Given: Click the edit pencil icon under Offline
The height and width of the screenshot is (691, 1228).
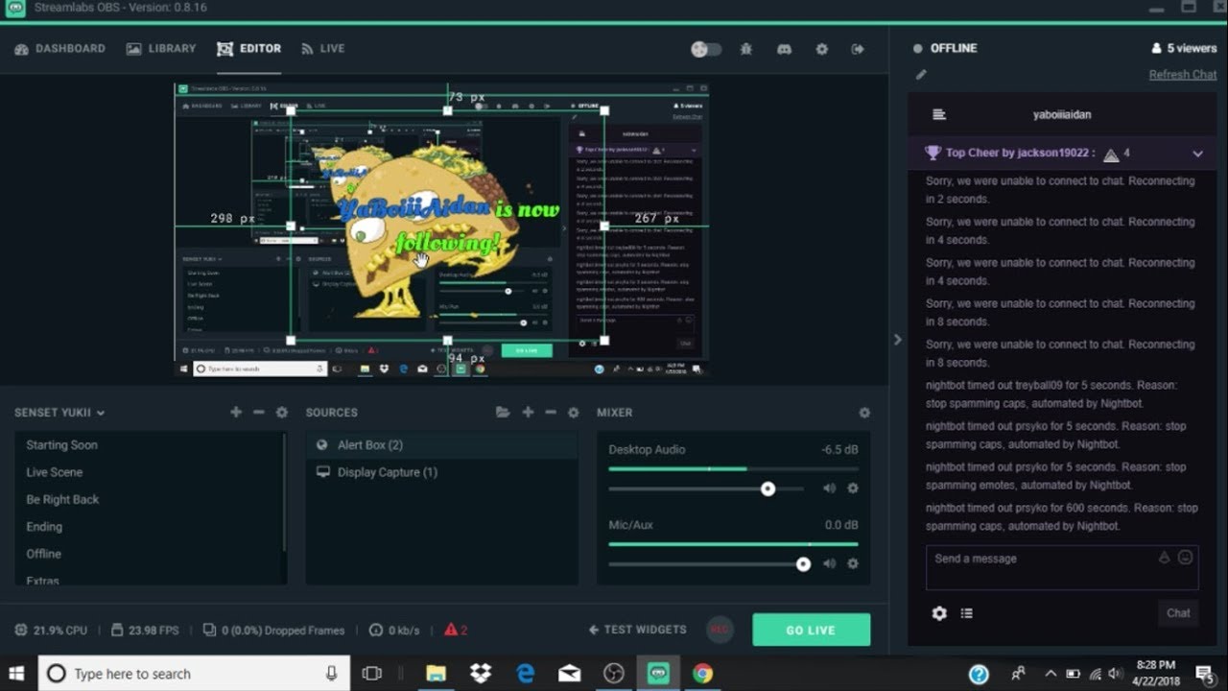Looking at the screenshot, I should click(x=921, y=74).
